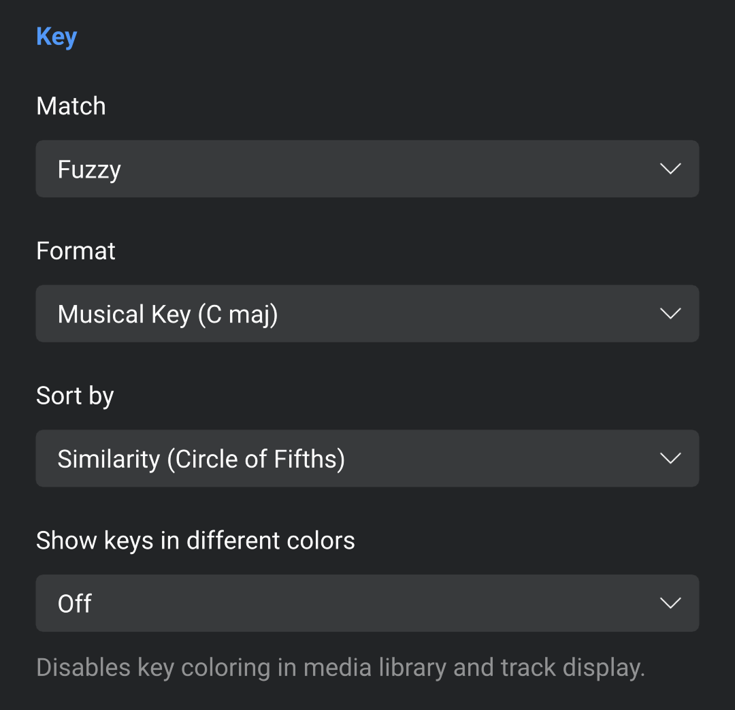Screen dimensions: 735x710
Task: Click the Show keys in different colors label
Action: (x=195, y=540)
